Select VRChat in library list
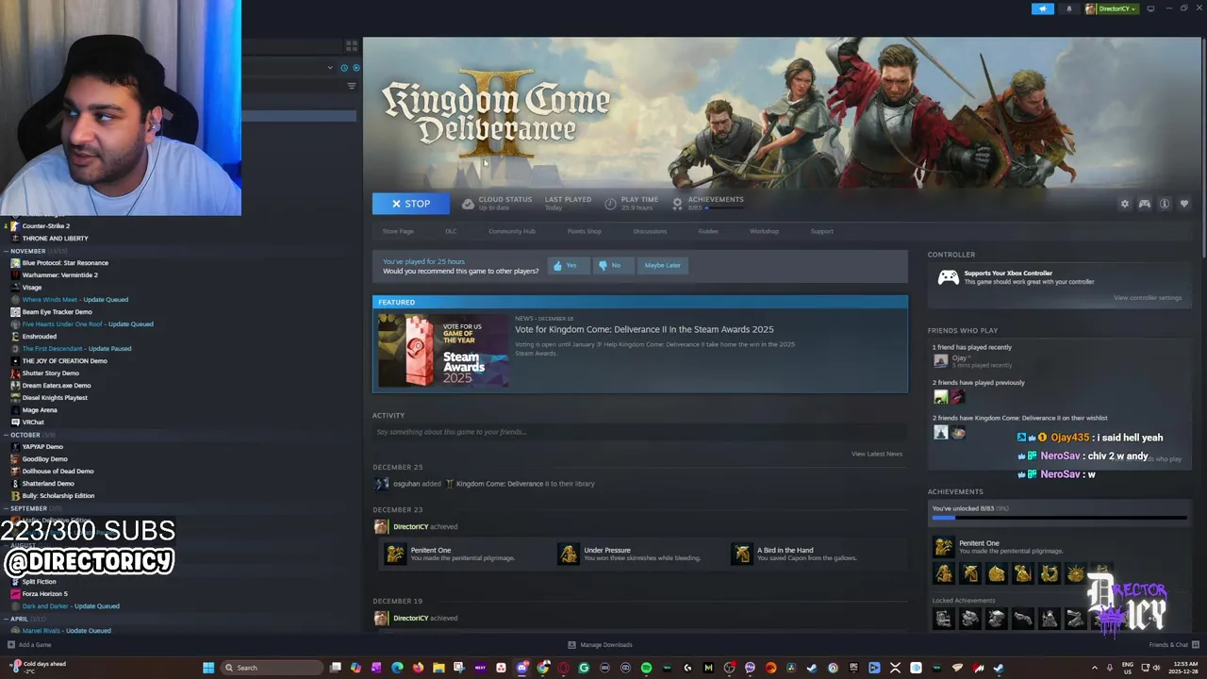This screenshot has width=1207, height=679. [x=33, y=422]
